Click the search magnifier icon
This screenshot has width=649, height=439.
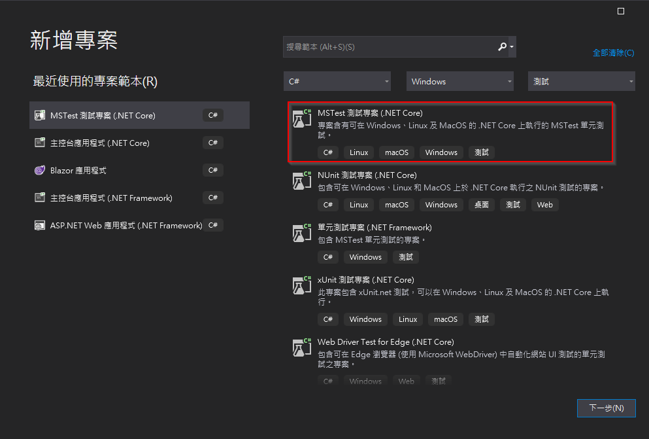pos(502,47)
